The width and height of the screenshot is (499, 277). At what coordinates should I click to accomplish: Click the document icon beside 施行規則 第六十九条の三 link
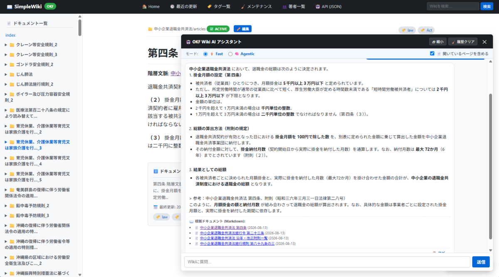[197, 244]
